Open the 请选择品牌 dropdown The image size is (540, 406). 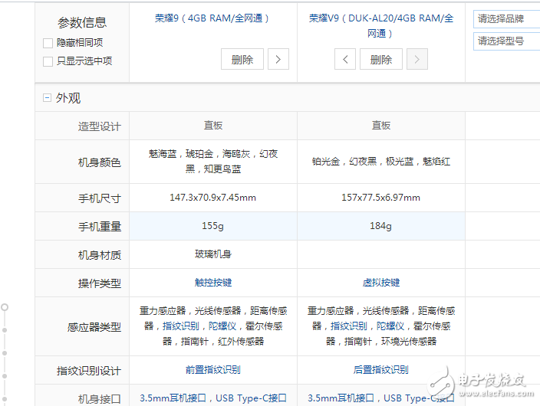point(506,19)
